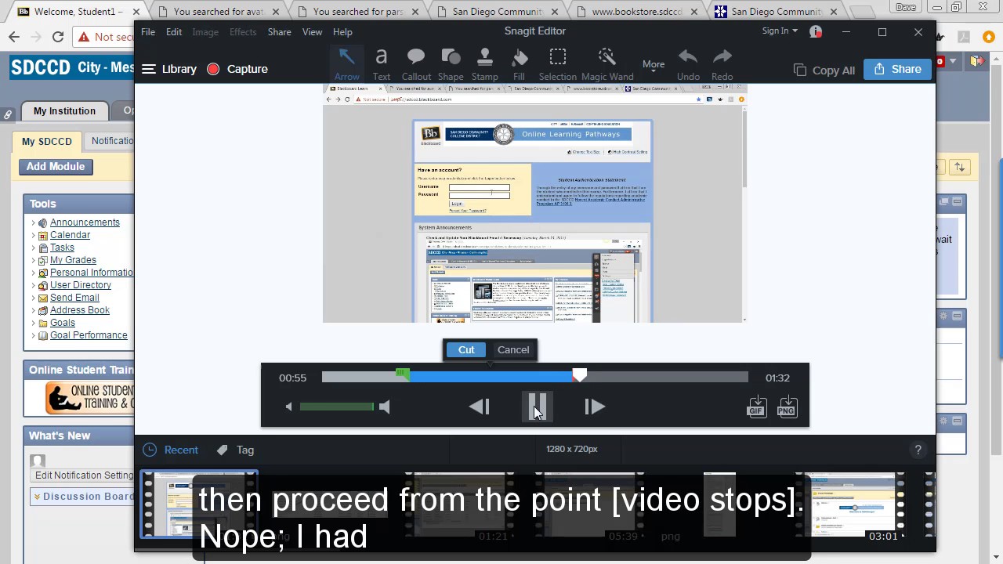Mute audio with left speaker icon
1003x564 pixels.
click(288, 407)
